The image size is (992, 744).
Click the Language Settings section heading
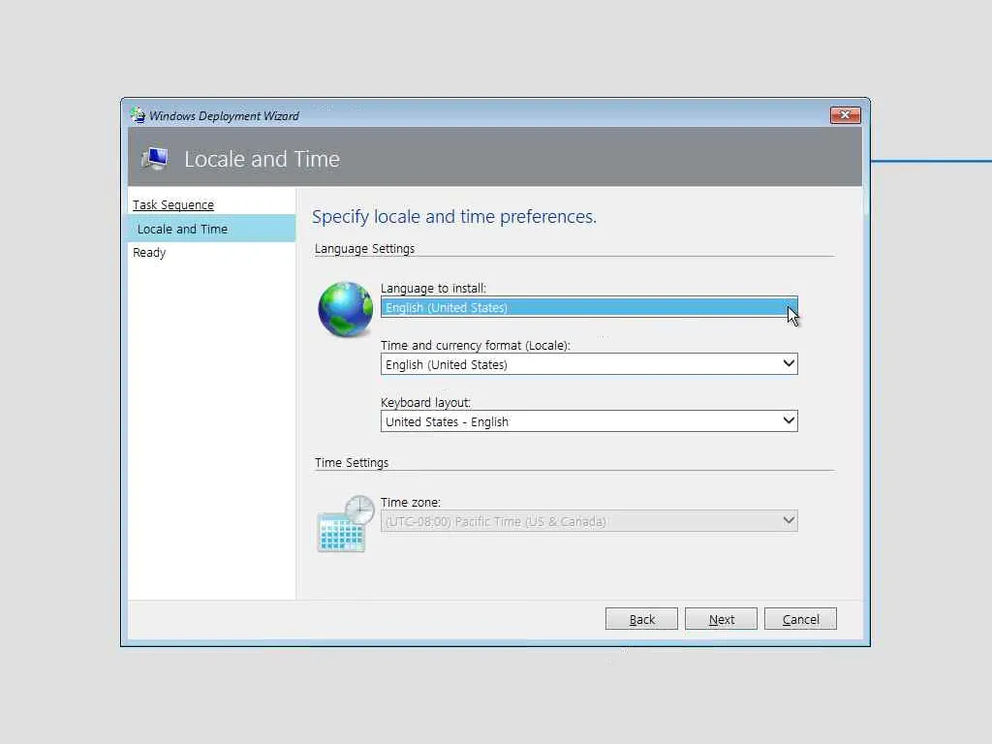[364, 249]
